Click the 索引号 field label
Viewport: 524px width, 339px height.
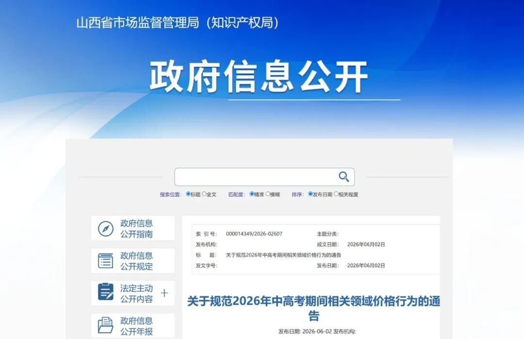click(x=206, y=234)
